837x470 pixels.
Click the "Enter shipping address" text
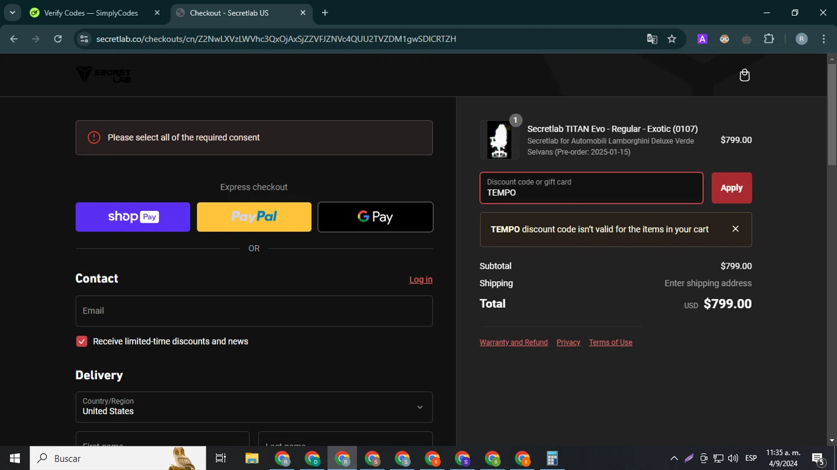pyautogui.click(x=708, y=283)
